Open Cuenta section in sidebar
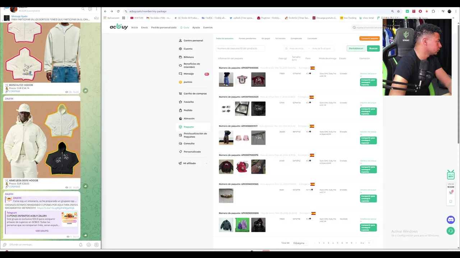This screenshot has width=460, height=258. click(188, 49)
